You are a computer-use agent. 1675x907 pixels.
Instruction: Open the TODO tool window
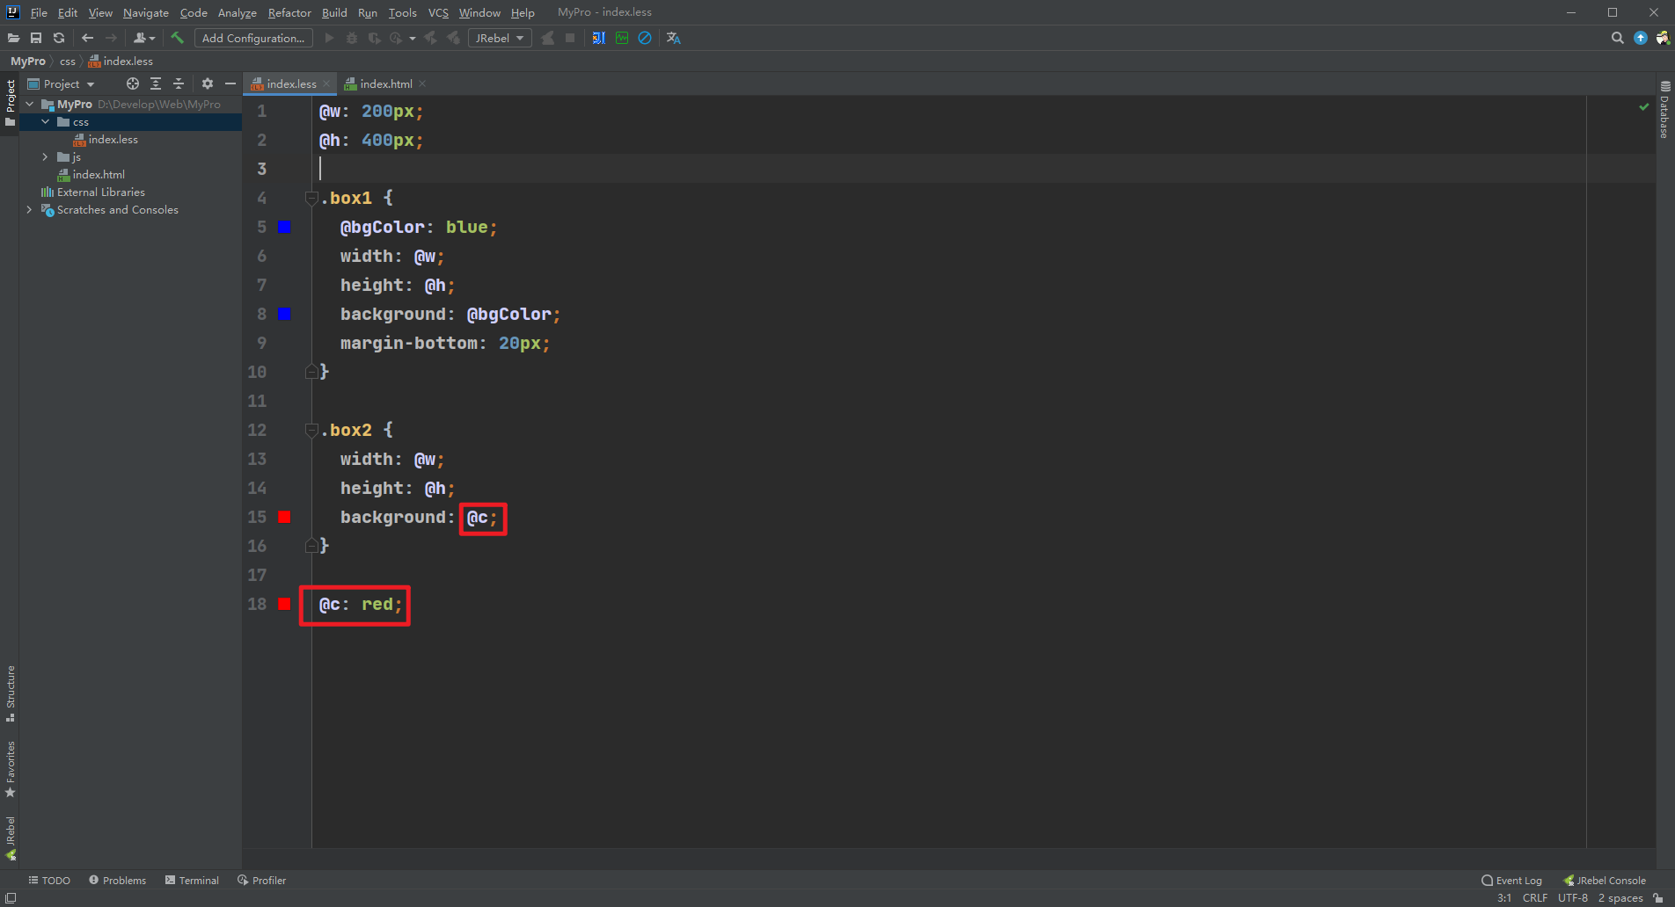click(x=49, y=880)
